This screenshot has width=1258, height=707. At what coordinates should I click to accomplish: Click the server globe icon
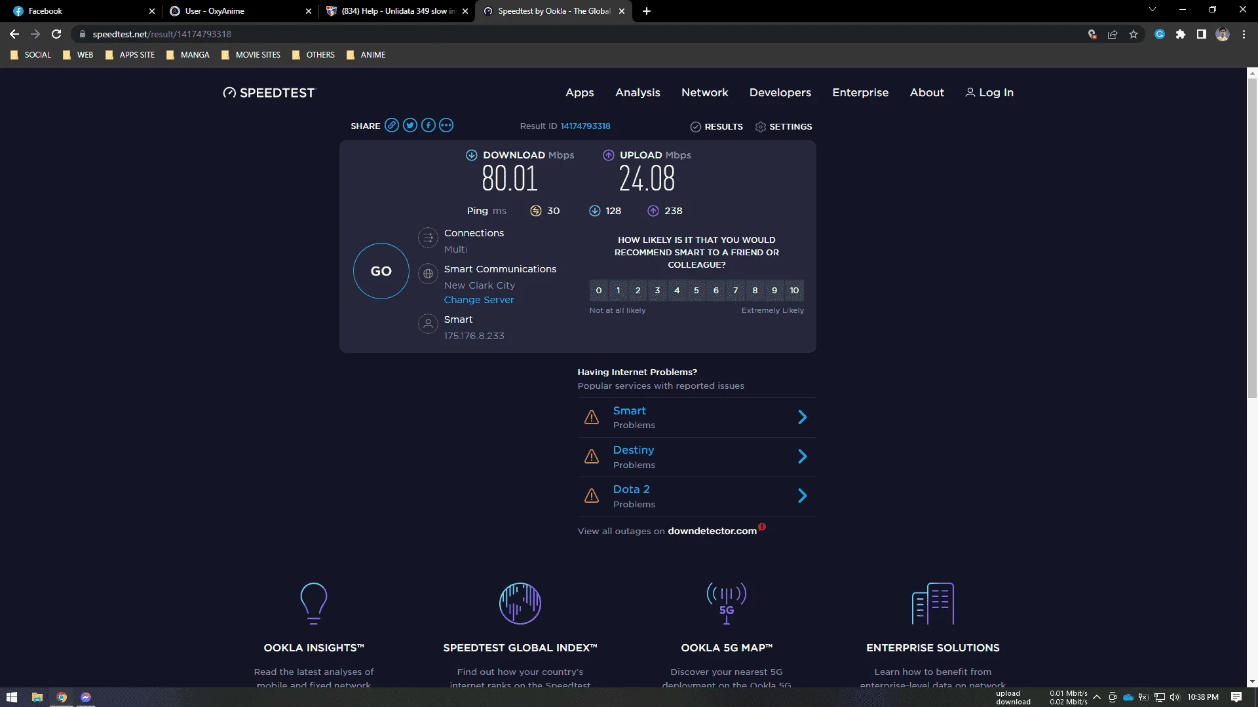click(428, 274)
